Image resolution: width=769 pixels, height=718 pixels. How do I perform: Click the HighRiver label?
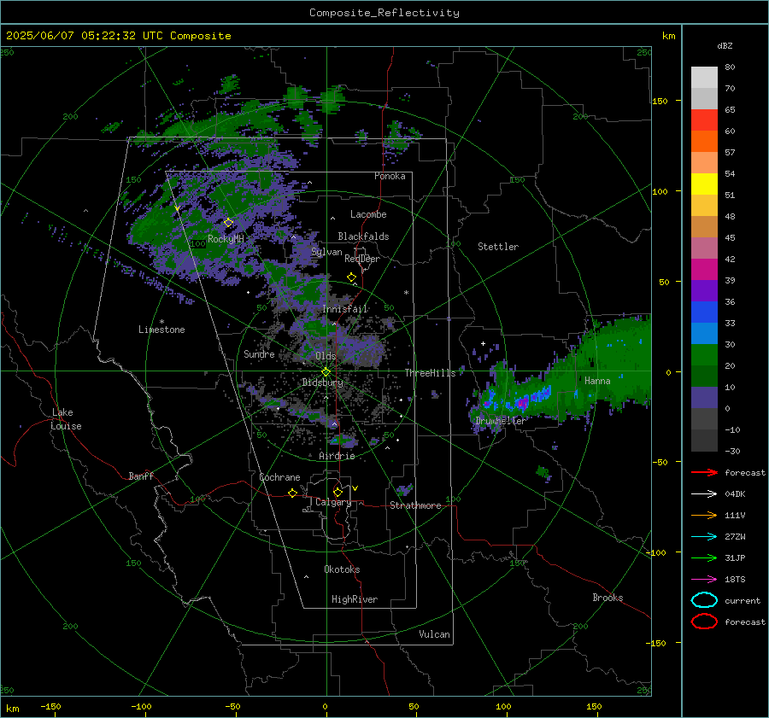[355, 599]
